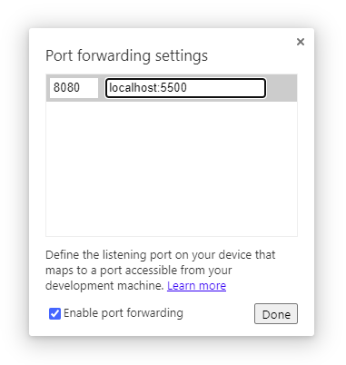This screenshot has width=346, height=365.
Task: Click the gray space right of localhost:5500 field
Action: pyautogui.click(x=282, y=88)
